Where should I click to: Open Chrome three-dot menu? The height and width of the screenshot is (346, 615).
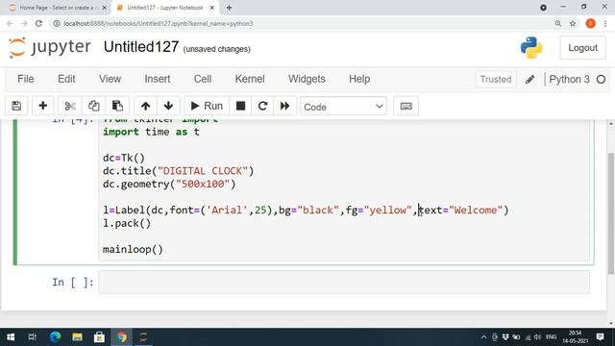605,23
